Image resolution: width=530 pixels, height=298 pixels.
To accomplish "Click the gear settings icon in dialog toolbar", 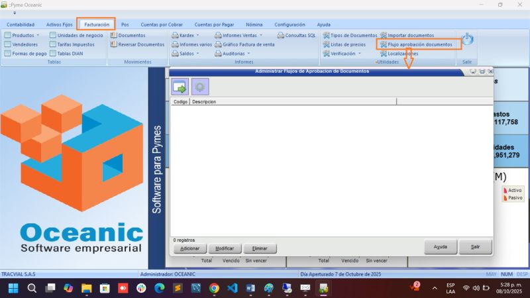I will [200, 87].
